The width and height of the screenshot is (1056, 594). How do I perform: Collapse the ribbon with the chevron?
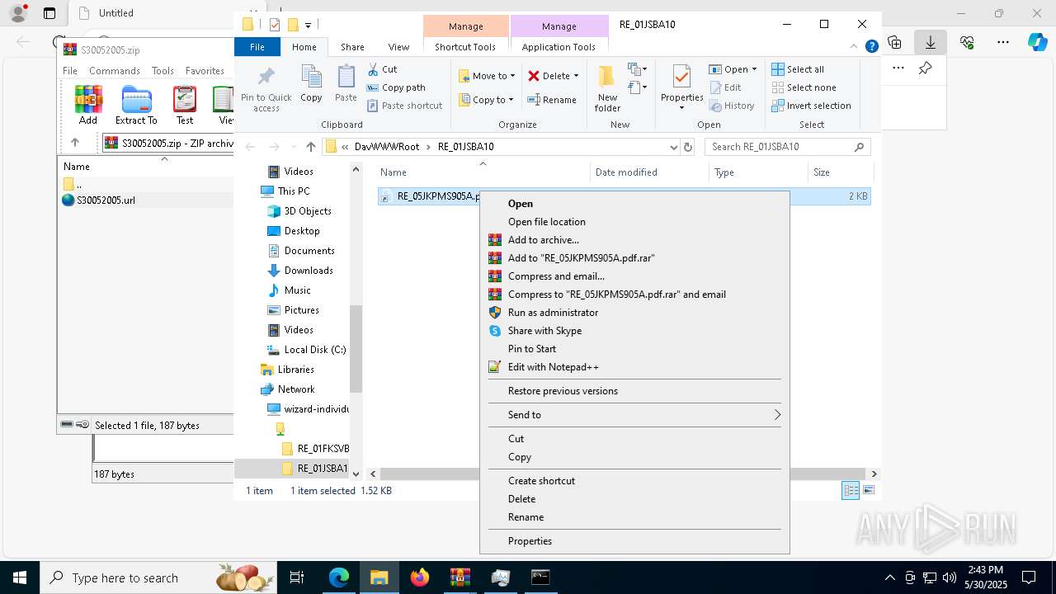(x=855, y=47)
